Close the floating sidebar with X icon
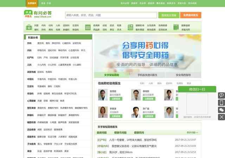Screen dimensions: 225x158 (x=221, y=117)
